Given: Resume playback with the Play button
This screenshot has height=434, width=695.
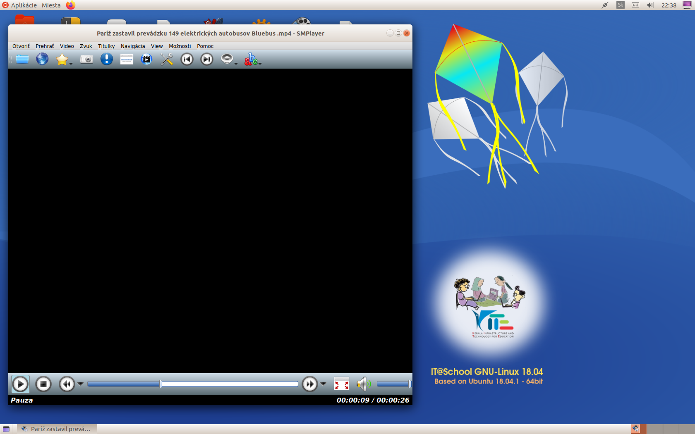Looking at the screenshot, I should point(20,384).
